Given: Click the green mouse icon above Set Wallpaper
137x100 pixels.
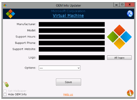Looking at the screenshot, I should [x=6, y=84].
